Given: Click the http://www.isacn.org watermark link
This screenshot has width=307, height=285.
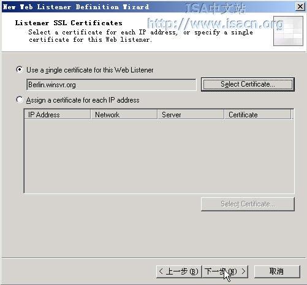Looking at the screenshot, I should 216,23.
